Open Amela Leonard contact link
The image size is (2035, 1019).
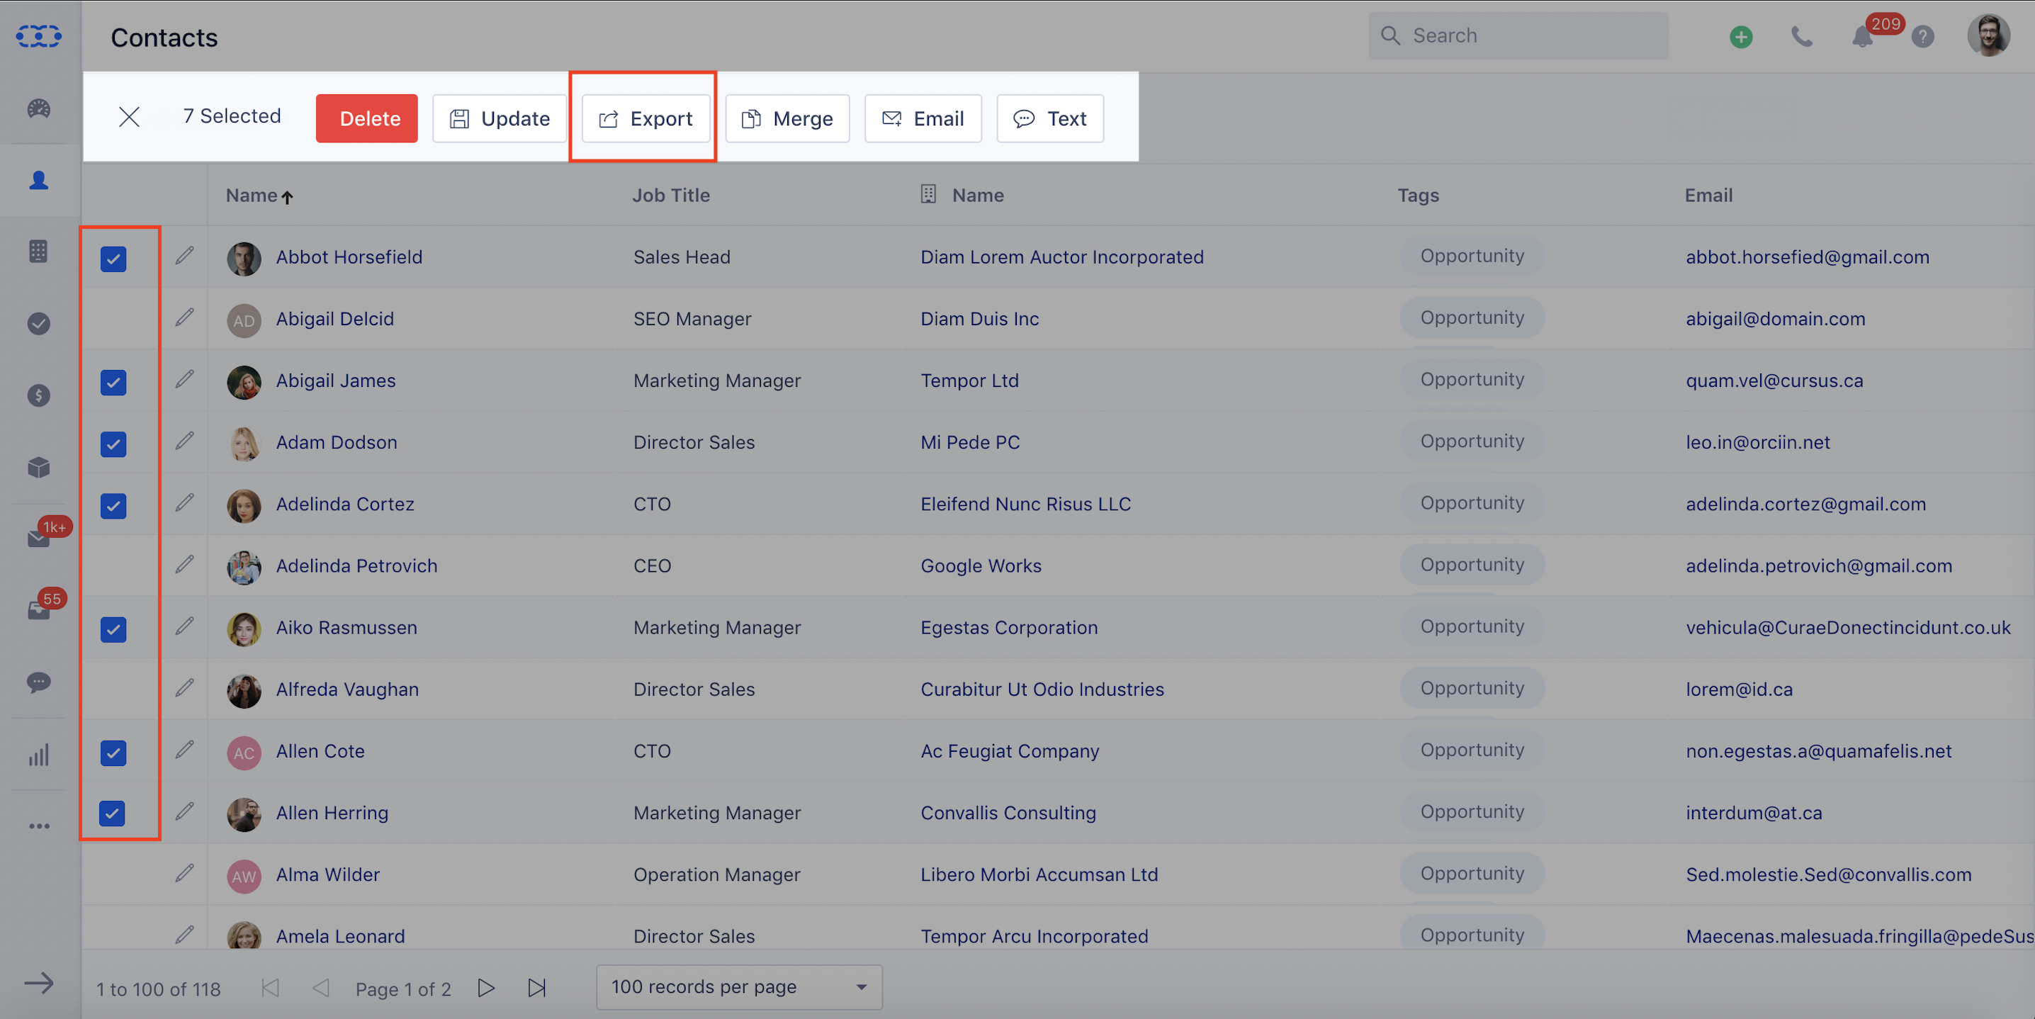pos(339,936)
